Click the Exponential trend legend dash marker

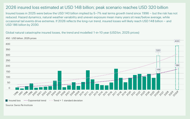point(26,100)
